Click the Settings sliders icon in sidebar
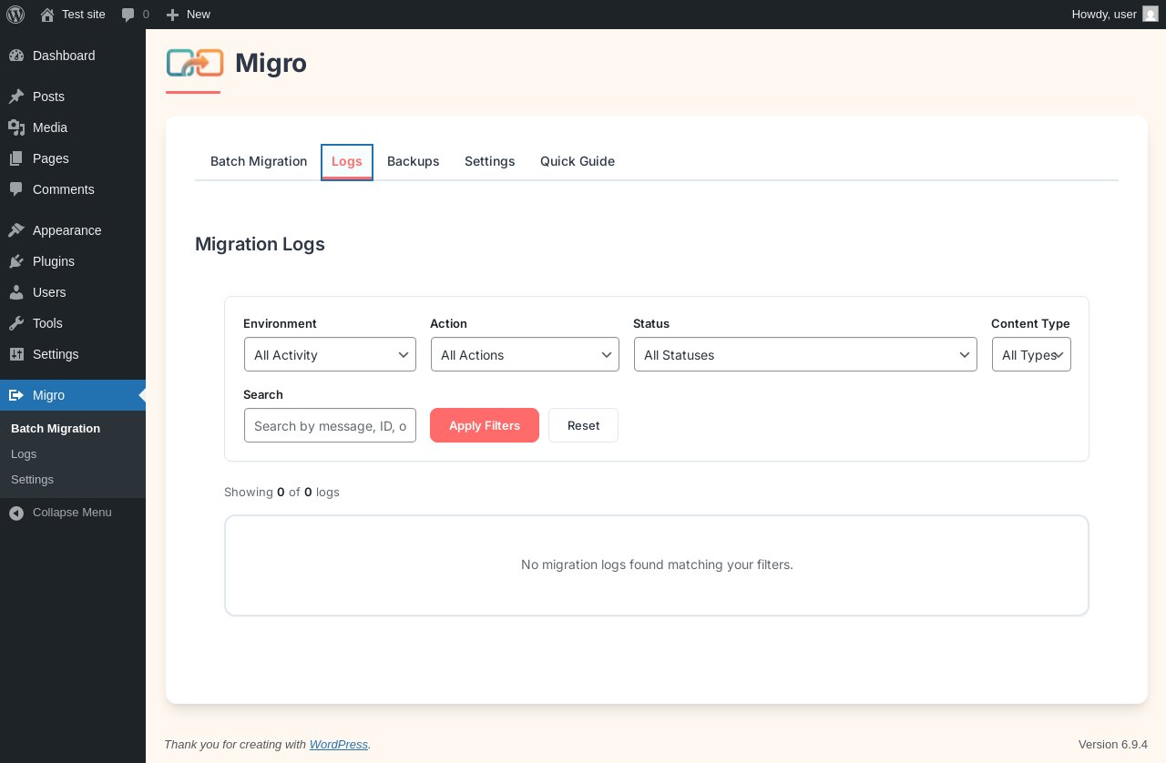Screen dimensions: 1166x763 16,354
